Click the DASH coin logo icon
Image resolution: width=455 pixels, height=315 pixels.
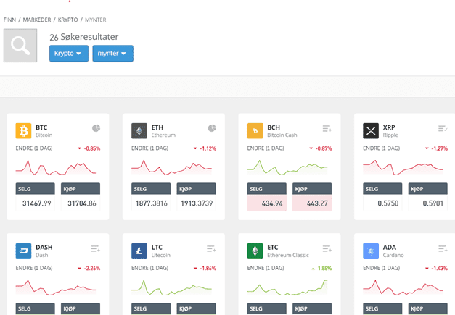pos(23,251)
